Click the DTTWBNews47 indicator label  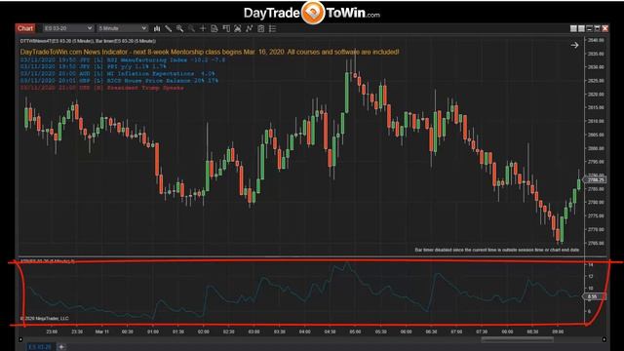point(88,41)
